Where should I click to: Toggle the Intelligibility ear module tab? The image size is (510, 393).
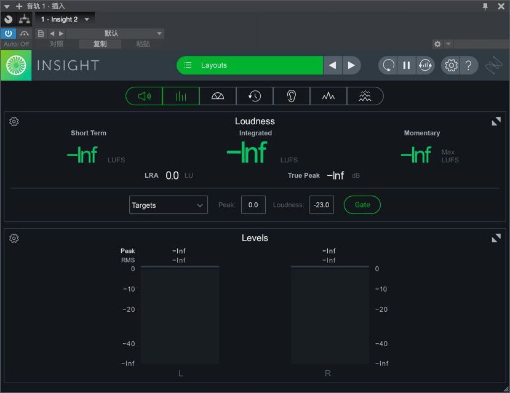coord(292,96)
